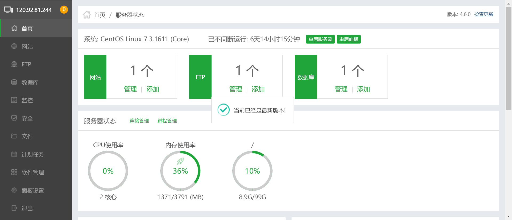This screenshot has height=220, width=512.
Task: Go to the FTP sidebar section
Action: [36, 64]
